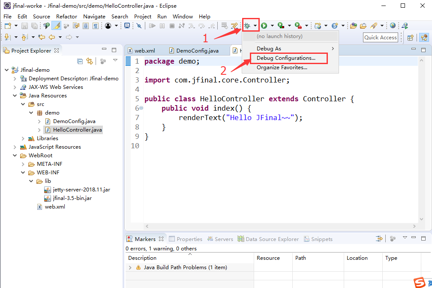Select the Java EE perspective button
This screenshot has width=432, height=288.
424,37
